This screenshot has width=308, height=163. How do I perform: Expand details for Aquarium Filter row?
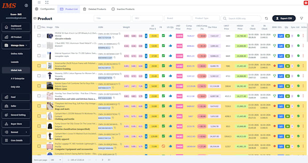(x=43, y=56)
